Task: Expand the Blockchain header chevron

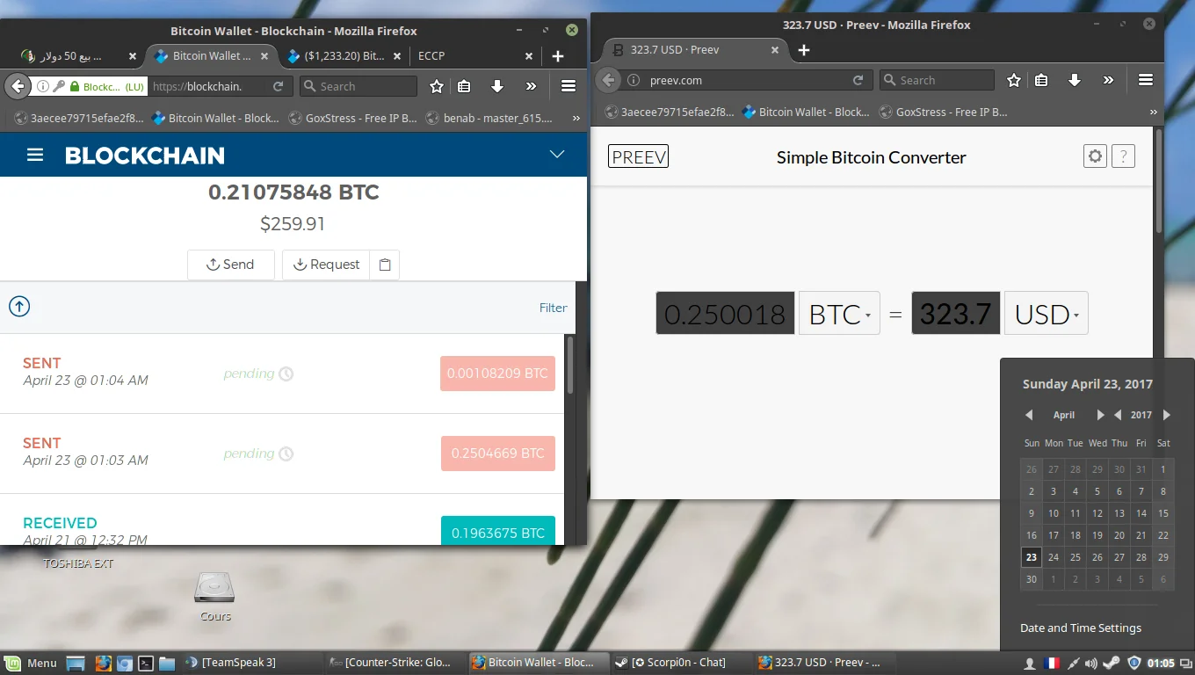Action: pyautogui.click(x=556, y=155)
